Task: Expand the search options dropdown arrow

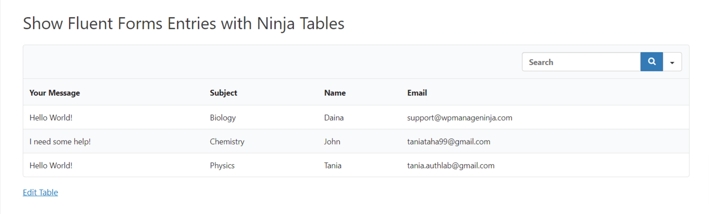Action: [x=672, y=62]
